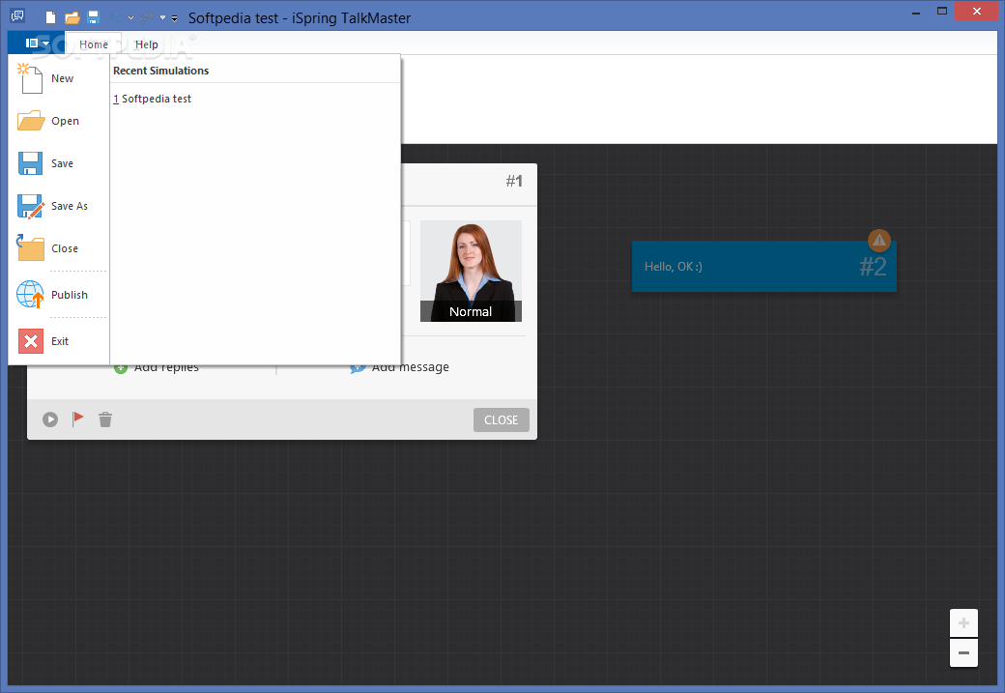
Task: Click the CLOSE button of scene editor
Action: [x=502, y=419]
